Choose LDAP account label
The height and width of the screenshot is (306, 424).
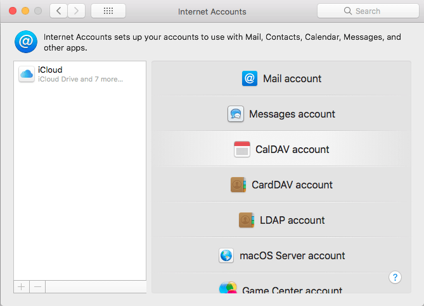(292, 220)
